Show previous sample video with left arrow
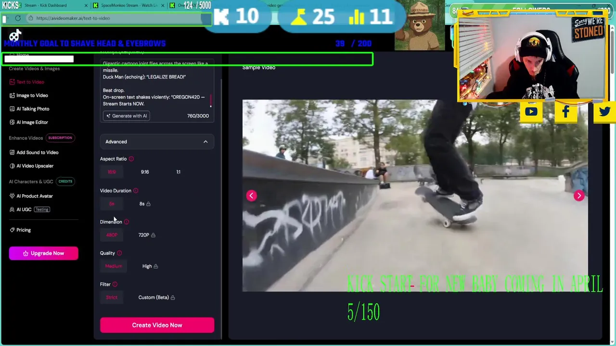 point(251,196)
